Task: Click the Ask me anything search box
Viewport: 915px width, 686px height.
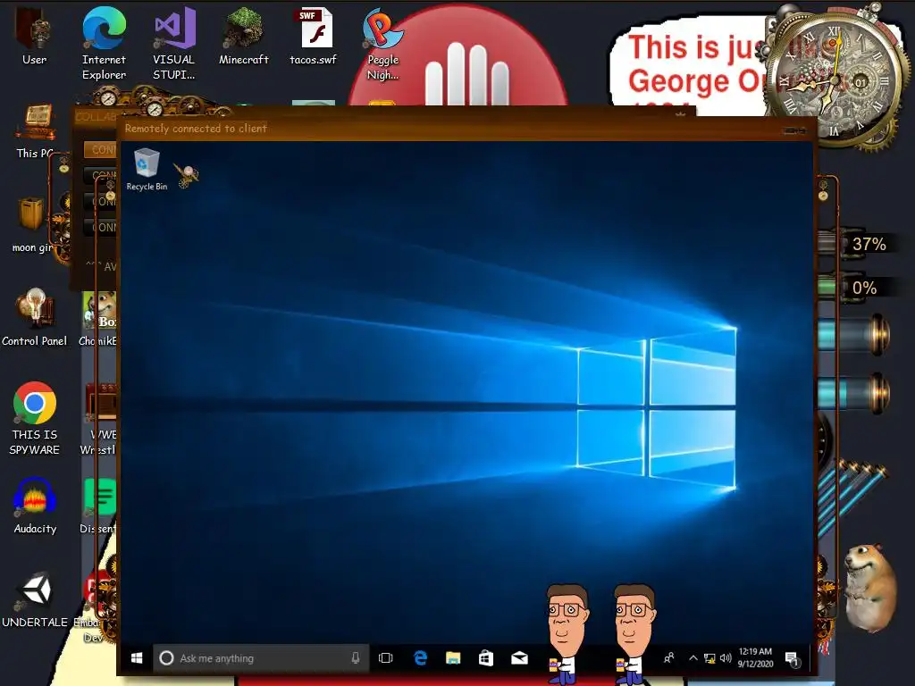Action: point(261,658)
